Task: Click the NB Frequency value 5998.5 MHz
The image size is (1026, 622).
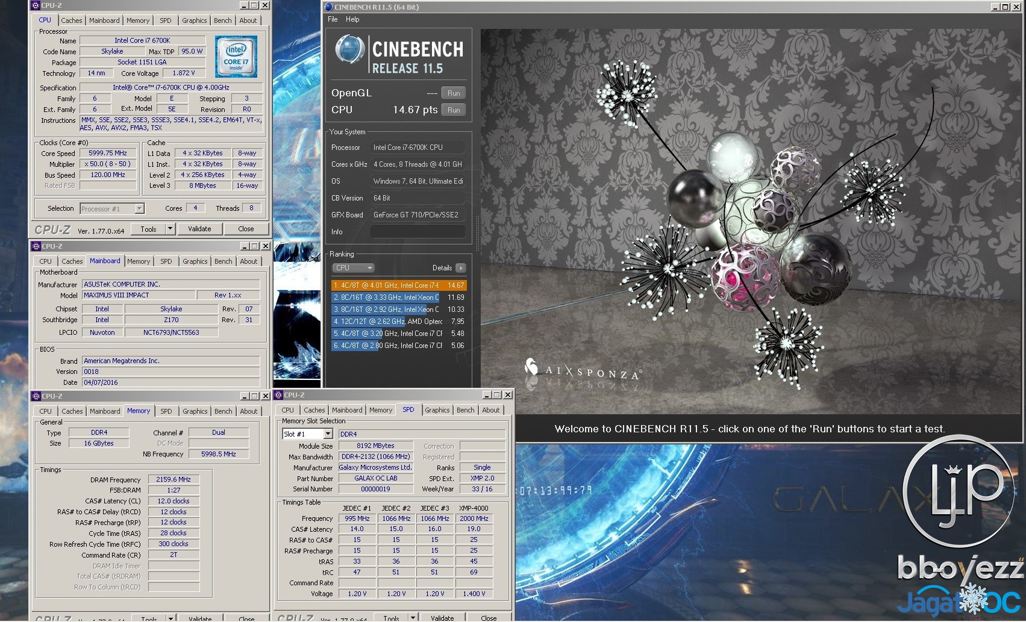Action: click(x=219, y=454)
